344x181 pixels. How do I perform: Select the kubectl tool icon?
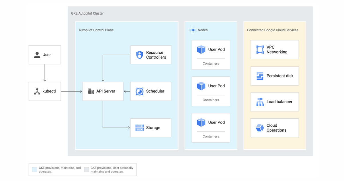[37, 91]
